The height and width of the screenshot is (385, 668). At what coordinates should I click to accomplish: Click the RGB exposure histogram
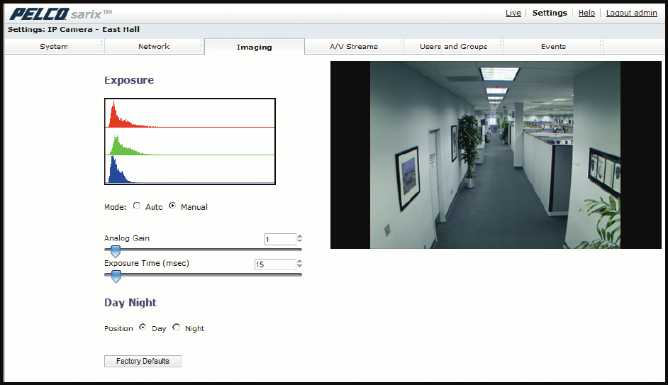coord(190,141)
